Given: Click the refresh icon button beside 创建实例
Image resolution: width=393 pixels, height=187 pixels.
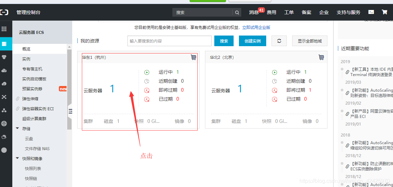Looking at the screenshot, I should (x=279, y=41).
